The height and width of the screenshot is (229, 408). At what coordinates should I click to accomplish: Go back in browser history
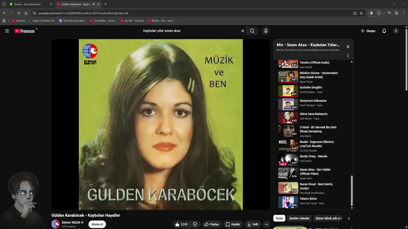click(x=4, y=13)
